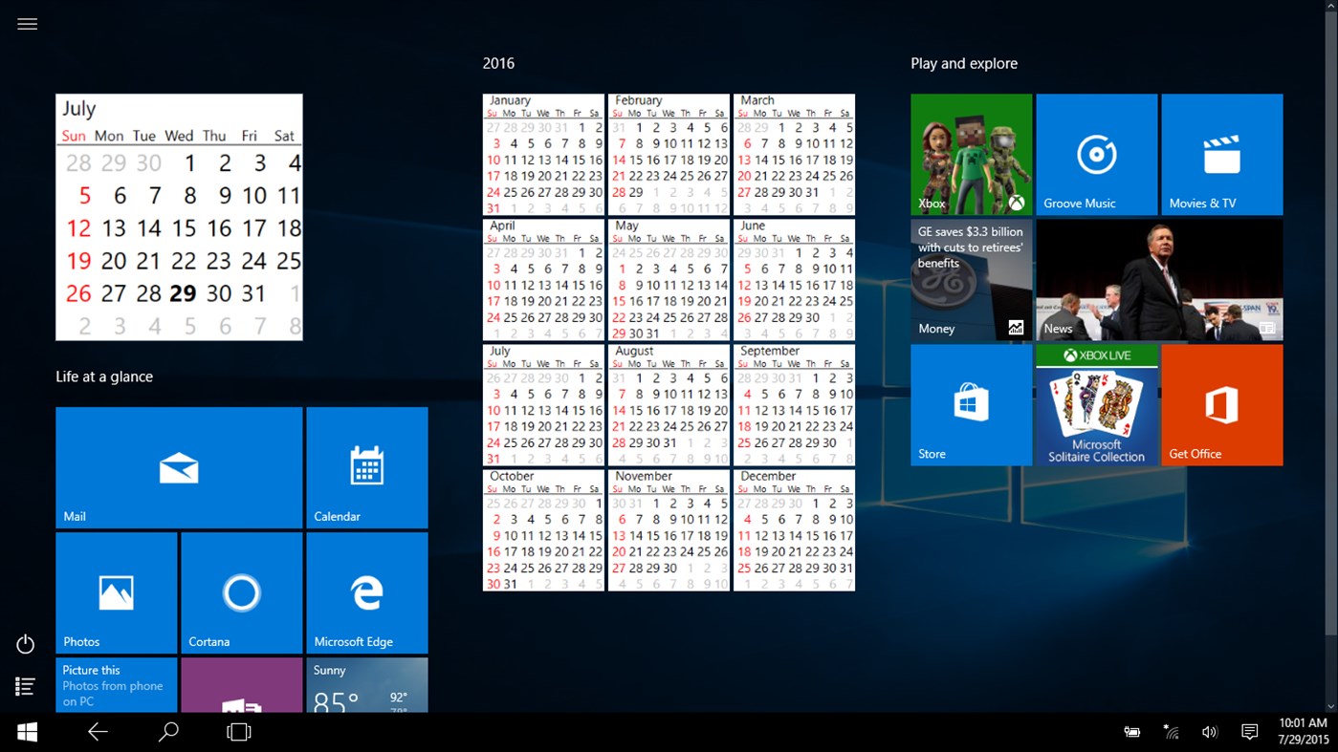Open the Mail tile
The width and height of the screenshot is (1338, 752).
[x=178, y=467]
